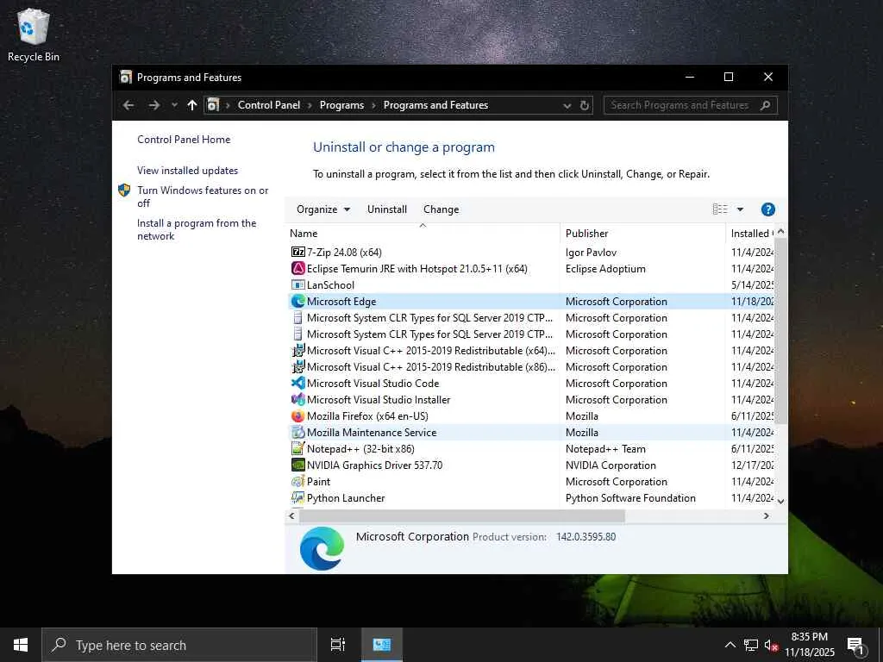This screenshot has height=662, width=883.
Task: Show hidden system tray icons
Action: click(730, 645)
